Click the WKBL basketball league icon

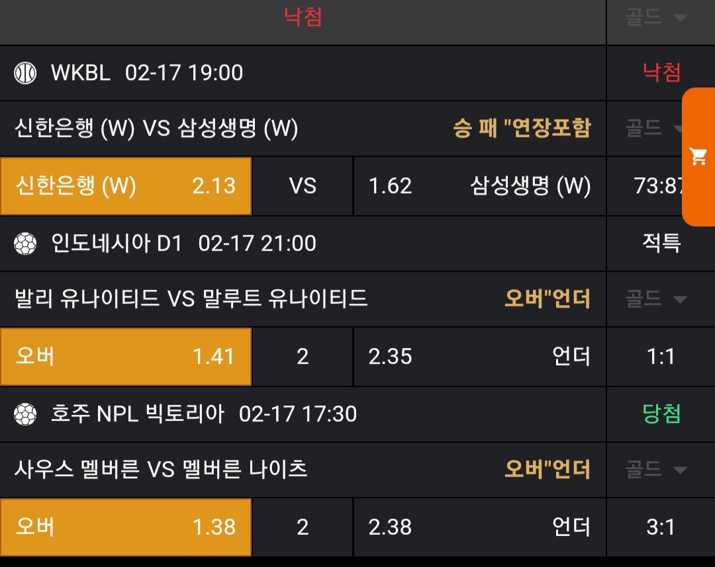(x=25, y=73)
